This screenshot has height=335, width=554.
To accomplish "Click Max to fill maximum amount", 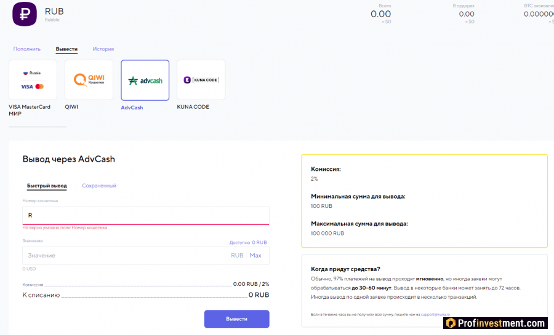I will point(255,256).
